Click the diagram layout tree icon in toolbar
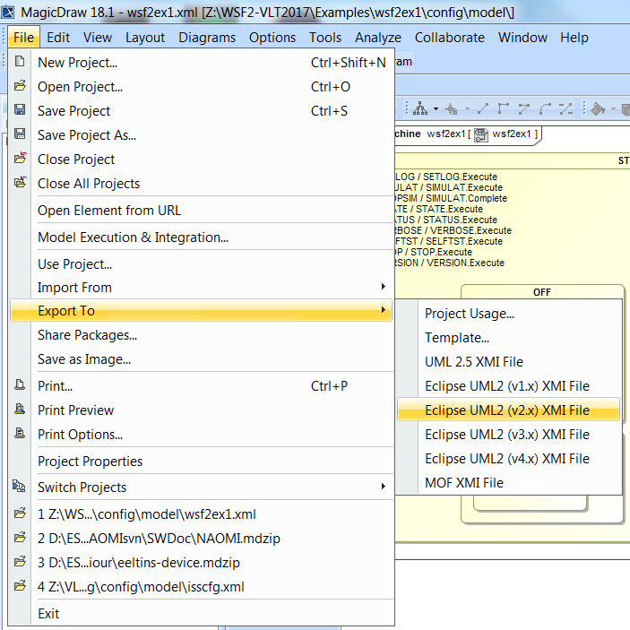The width and height of the screenshot is (630, 630). click(x=419, y=108)
